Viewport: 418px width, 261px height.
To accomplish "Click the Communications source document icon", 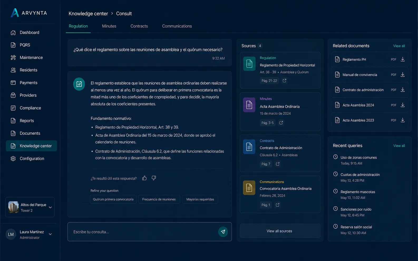I will pos(249,188).
